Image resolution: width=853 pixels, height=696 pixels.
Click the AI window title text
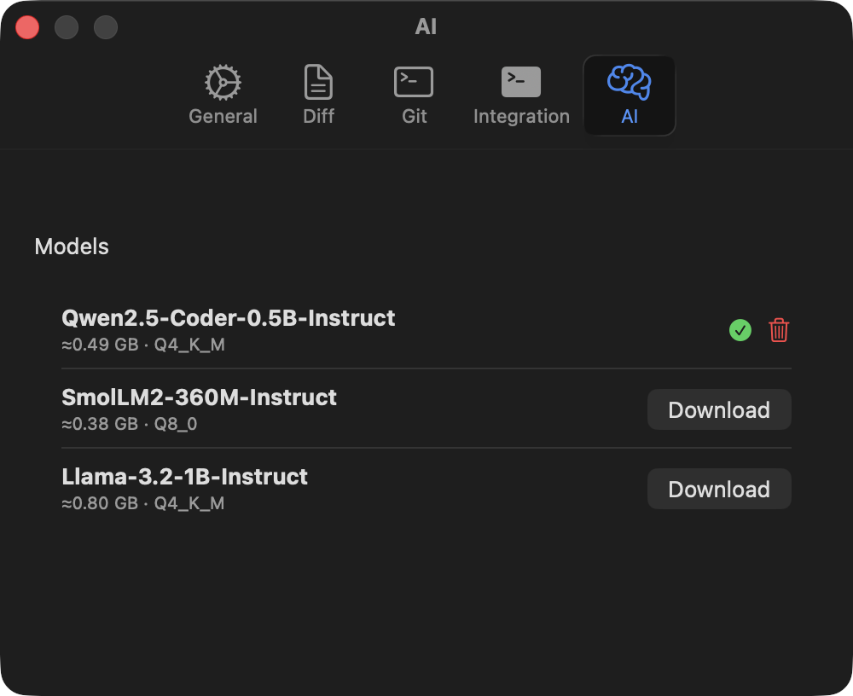(426, 26)
